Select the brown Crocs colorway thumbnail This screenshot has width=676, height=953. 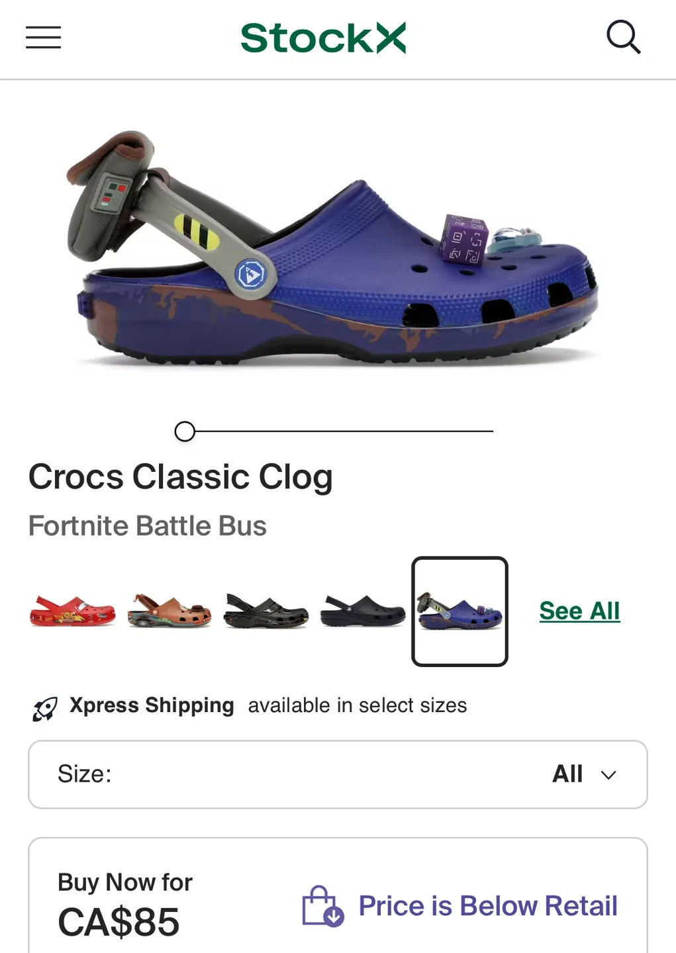[169, 611]
